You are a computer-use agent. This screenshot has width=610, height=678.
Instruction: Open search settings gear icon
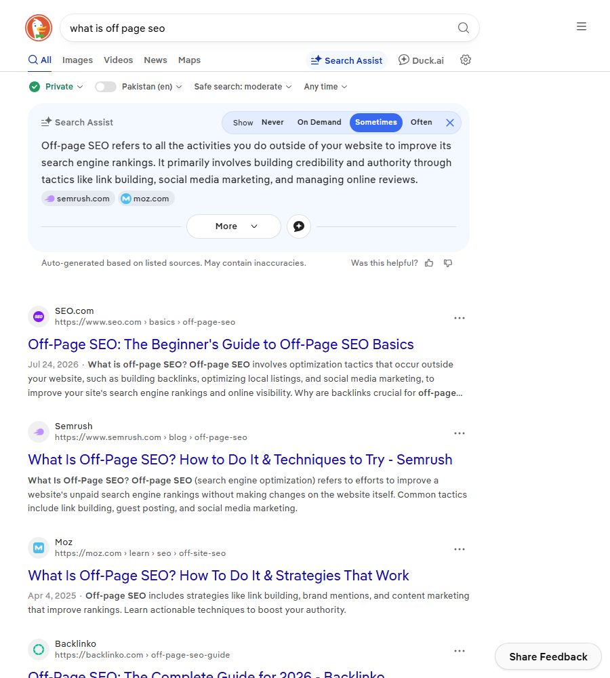click(x=466, y=60)
